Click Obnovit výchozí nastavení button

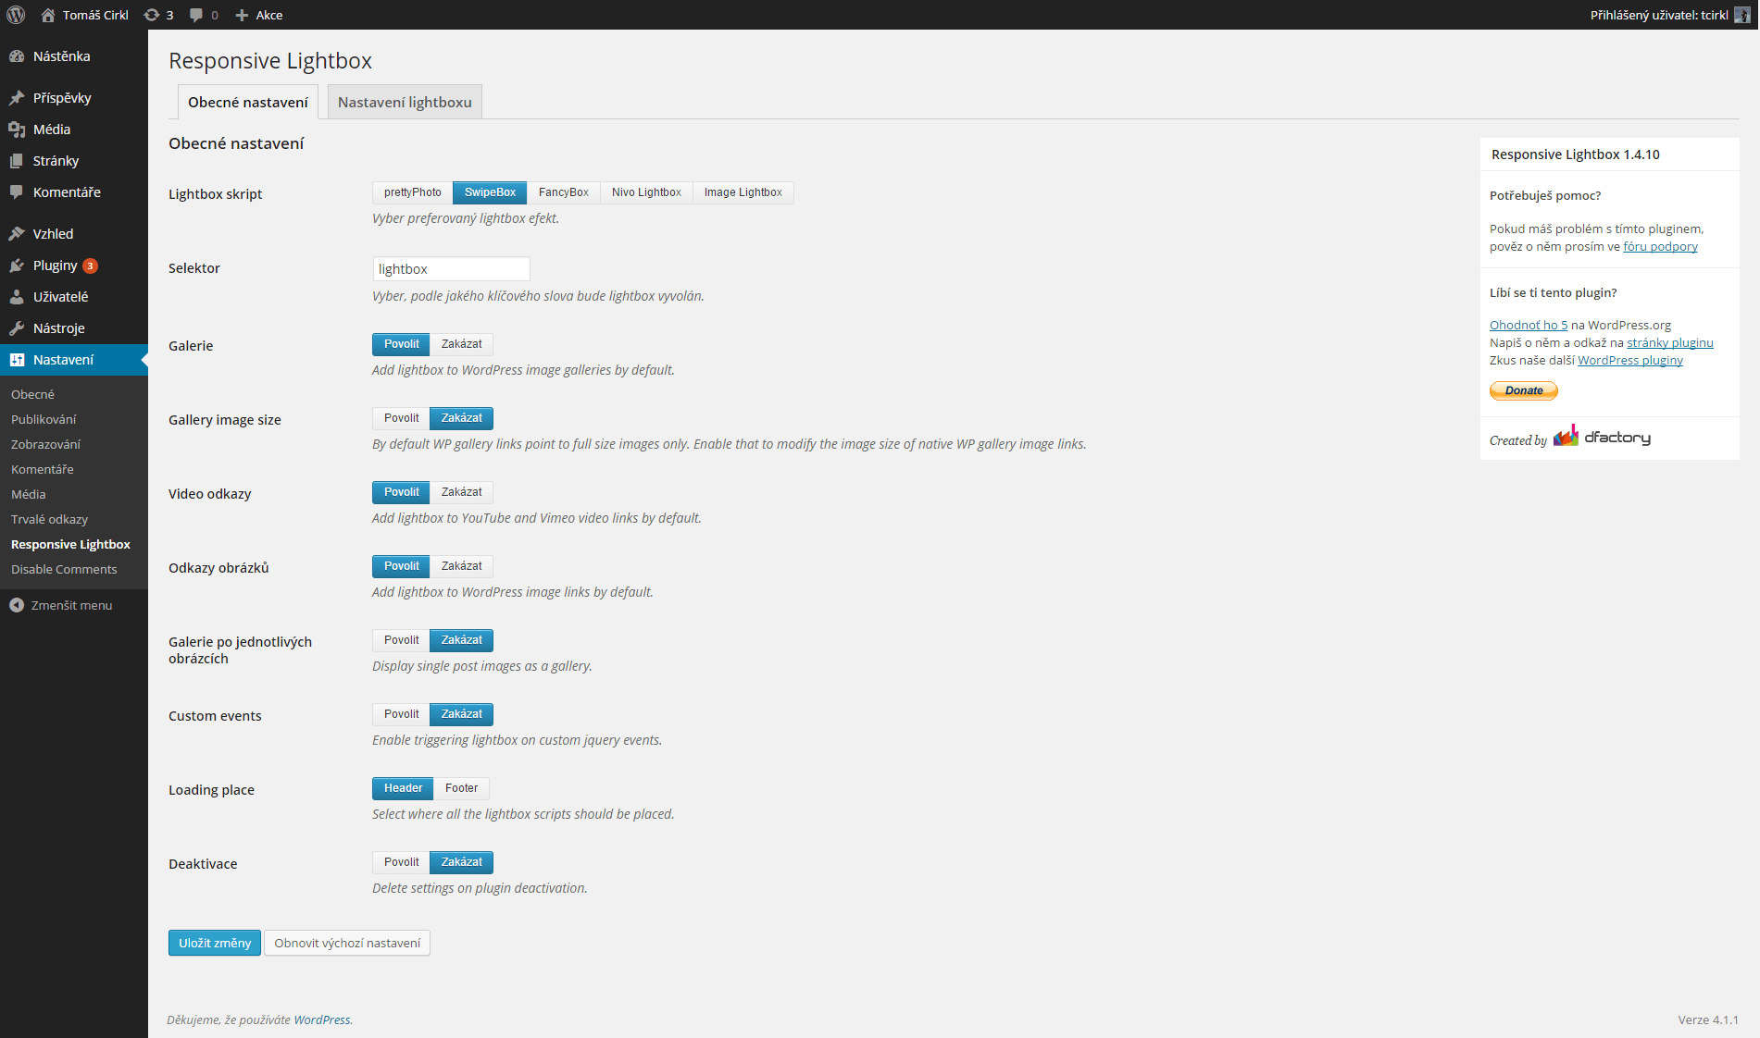tap(347, 943)
